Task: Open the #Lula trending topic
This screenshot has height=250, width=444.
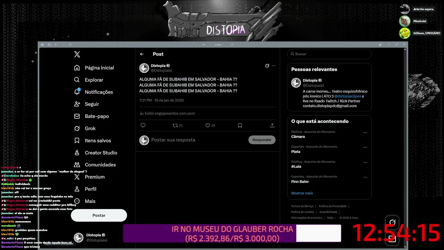Action: [296, 167]
